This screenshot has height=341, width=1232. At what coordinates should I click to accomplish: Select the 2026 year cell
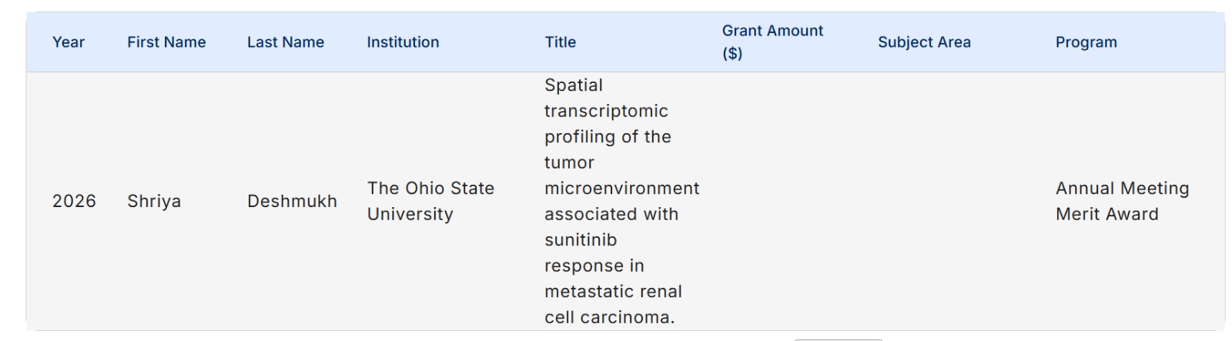pyautogui.click(x=74, y=202)
